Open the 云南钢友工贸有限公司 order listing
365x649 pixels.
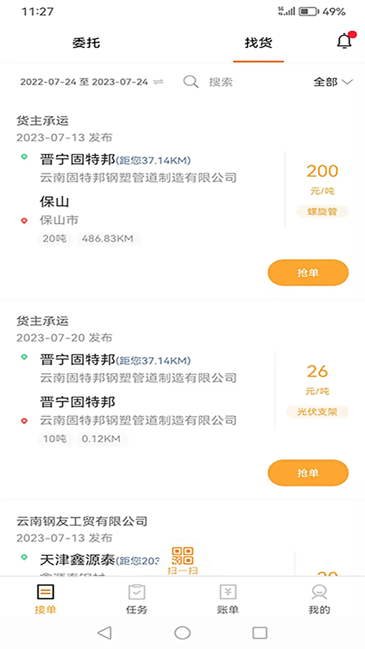[x=82, y=522]
